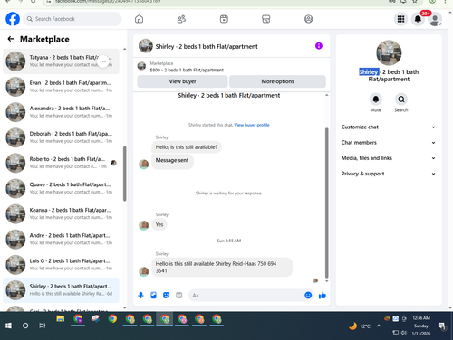Screen dimensions: 453x340
Task: Click the Windows Start button
Action: (8, 326)
